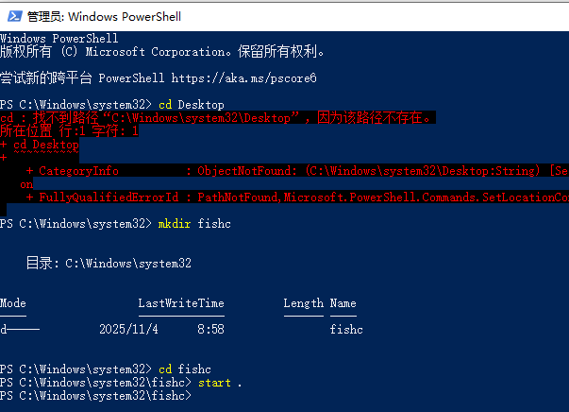This screenshot has width=569, height=412.
Task: Click the red 找不到路径 error message
Action: pos(217,118)
